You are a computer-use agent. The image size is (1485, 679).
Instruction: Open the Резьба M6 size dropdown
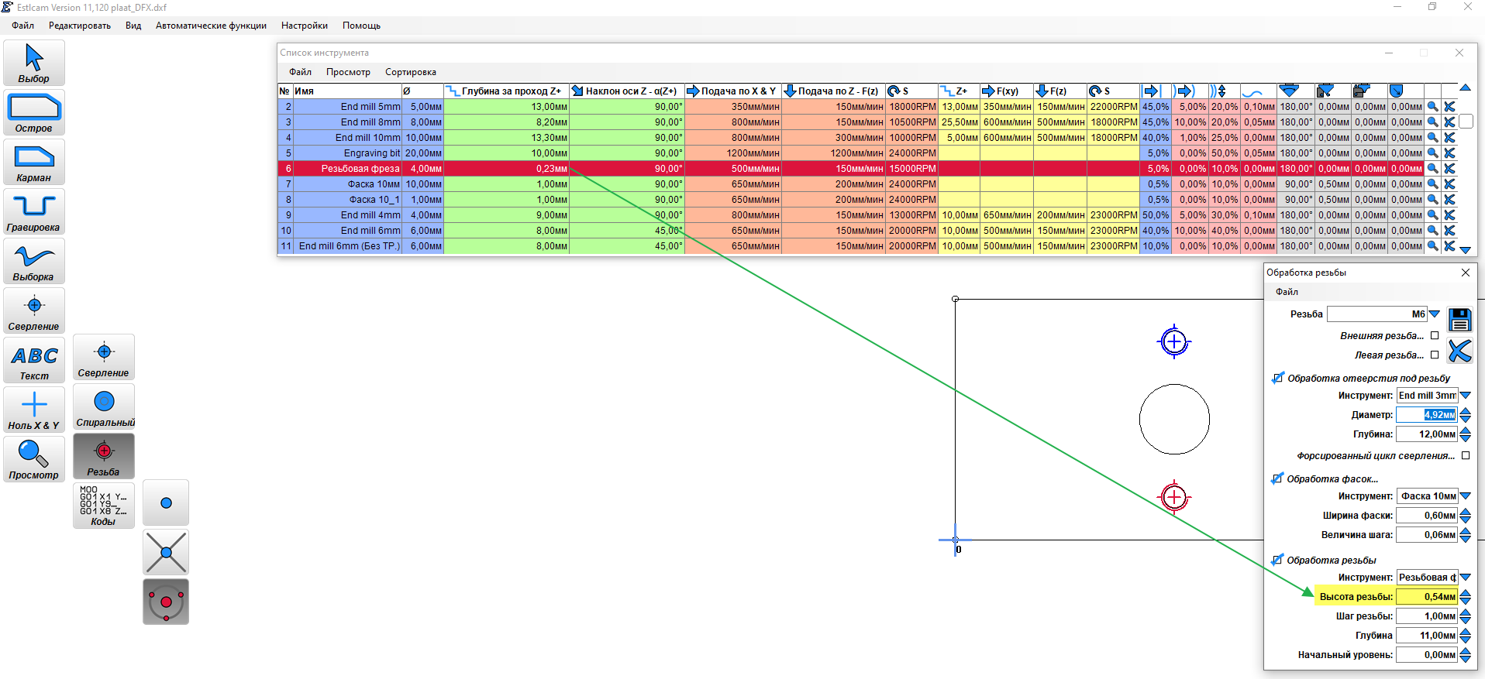pyautogui.click(x=1435, y=314)
